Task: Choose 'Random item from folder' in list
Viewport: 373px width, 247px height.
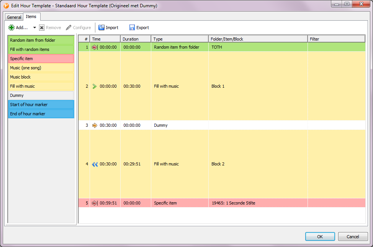Action: [x=41, y=40]
